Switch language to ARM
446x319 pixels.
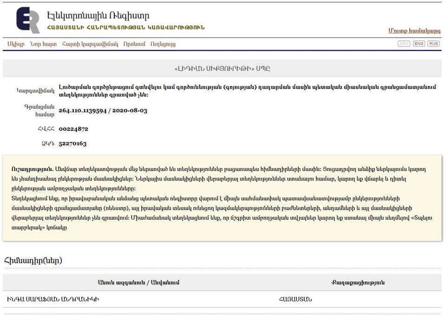(x=404, y=44)
